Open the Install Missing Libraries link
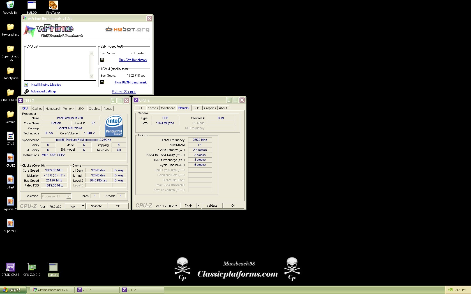The height and width of the screenshot is (294, 471). 46,85
